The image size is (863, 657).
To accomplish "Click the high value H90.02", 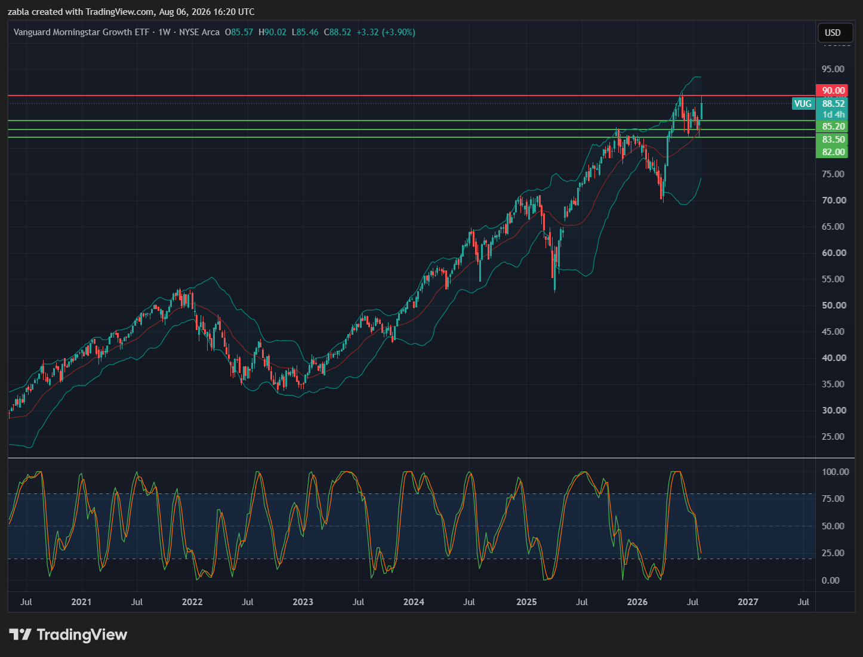I will pyautogui.click(x=272, y=32).
